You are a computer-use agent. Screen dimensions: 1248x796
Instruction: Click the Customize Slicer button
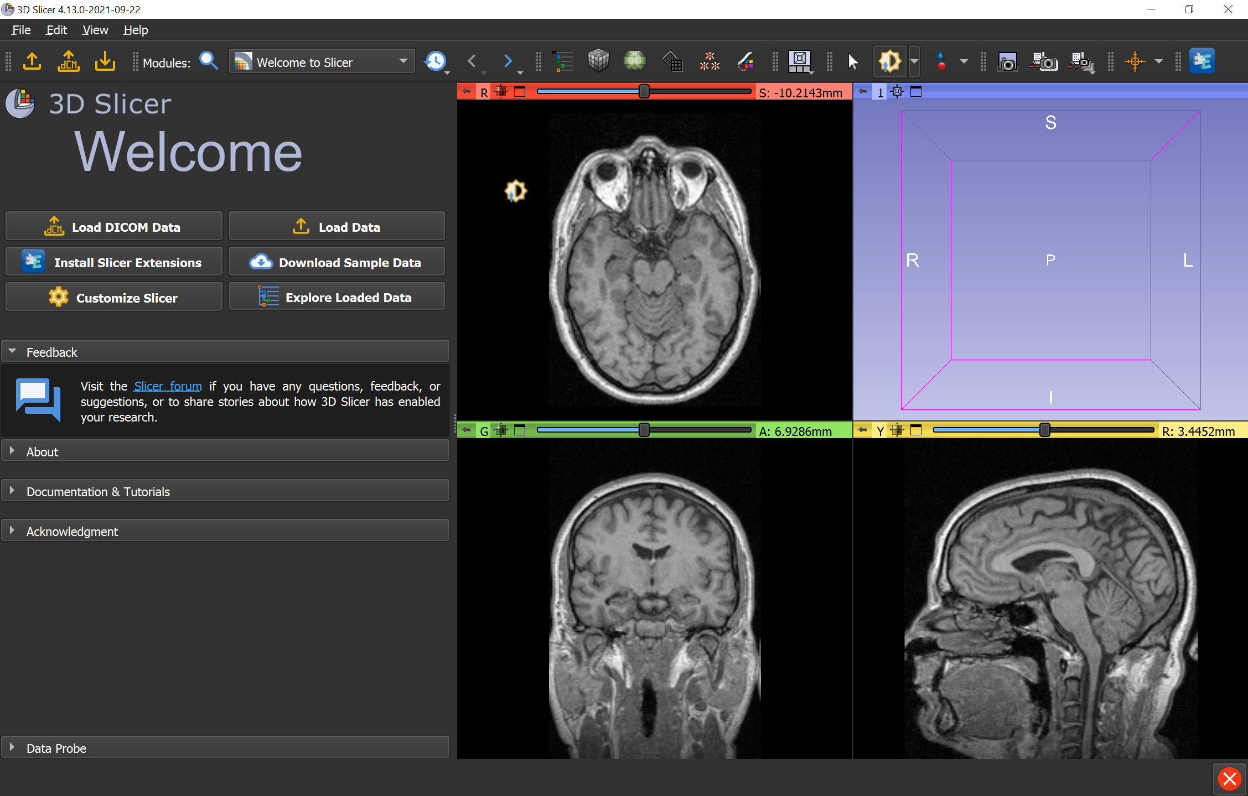click(x=113, y=297)
